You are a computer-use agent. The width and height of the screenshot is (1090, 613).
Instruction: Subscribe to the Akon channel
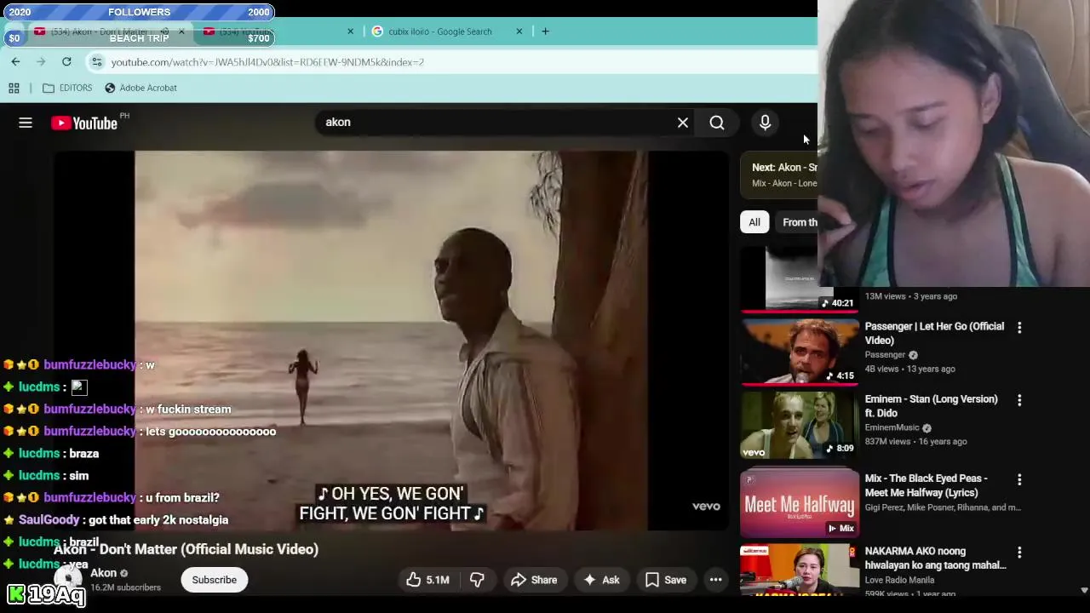[x=214, y=580]
